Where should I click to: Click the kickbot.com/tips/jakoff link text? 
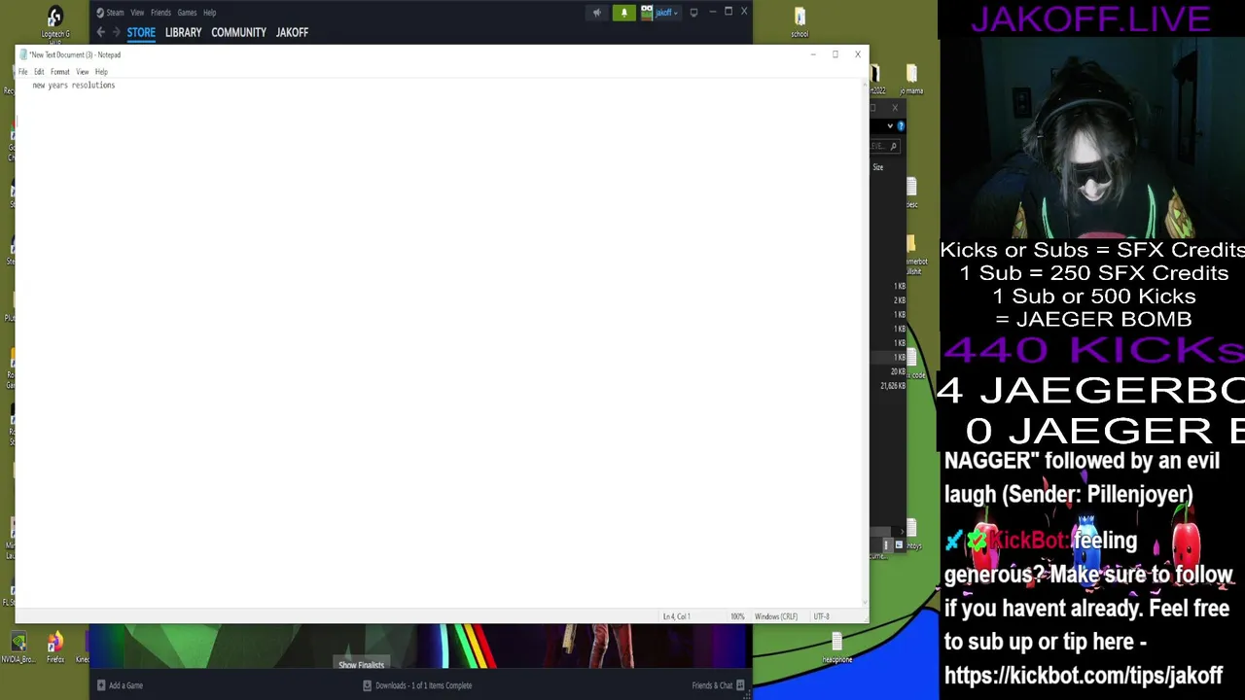(1083, 676)
